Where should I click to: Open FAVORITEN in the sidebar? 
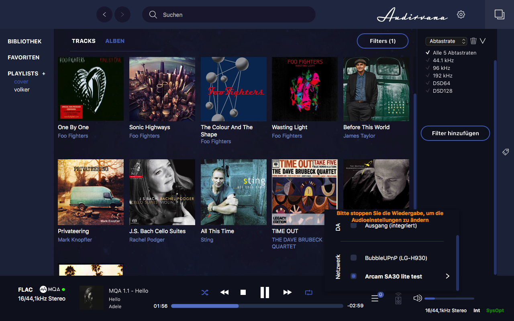click(x=23, y=57)
